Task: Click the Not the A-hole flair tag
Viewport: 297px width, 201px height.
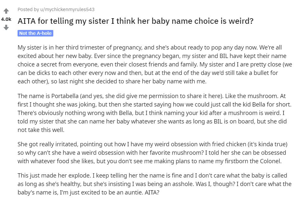Action: (35, 33)
